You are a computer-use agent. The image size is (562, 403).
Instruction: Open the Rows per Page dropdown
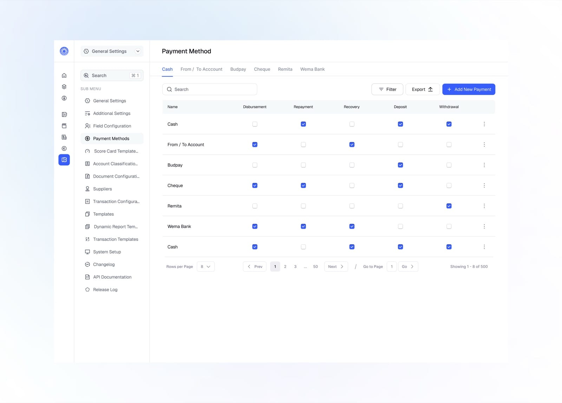(205, 267)
